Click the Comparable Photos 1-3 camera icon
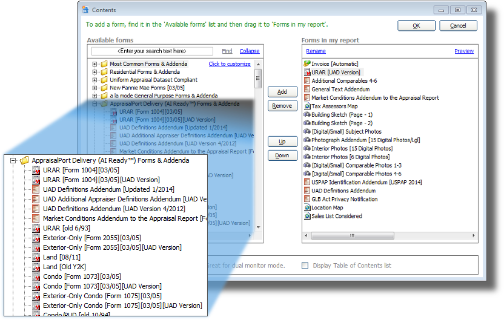Screen dimensions: 504x320 coord(307,165)
